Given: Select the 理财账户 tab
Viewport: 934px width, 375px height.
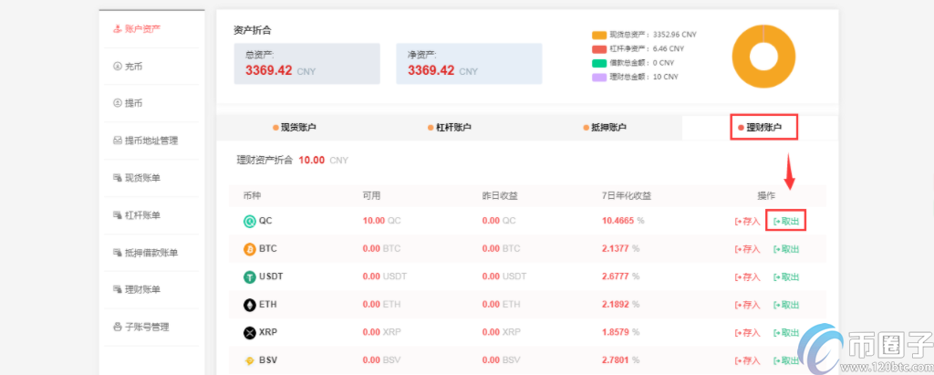Looking at the screenshot, I should [x=763, y=128].
